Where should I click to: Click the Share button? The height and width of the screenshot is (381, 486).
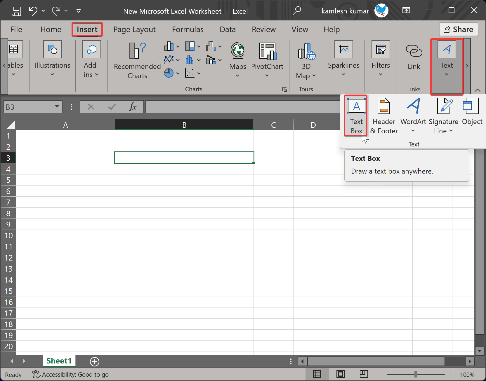[458, 29]
